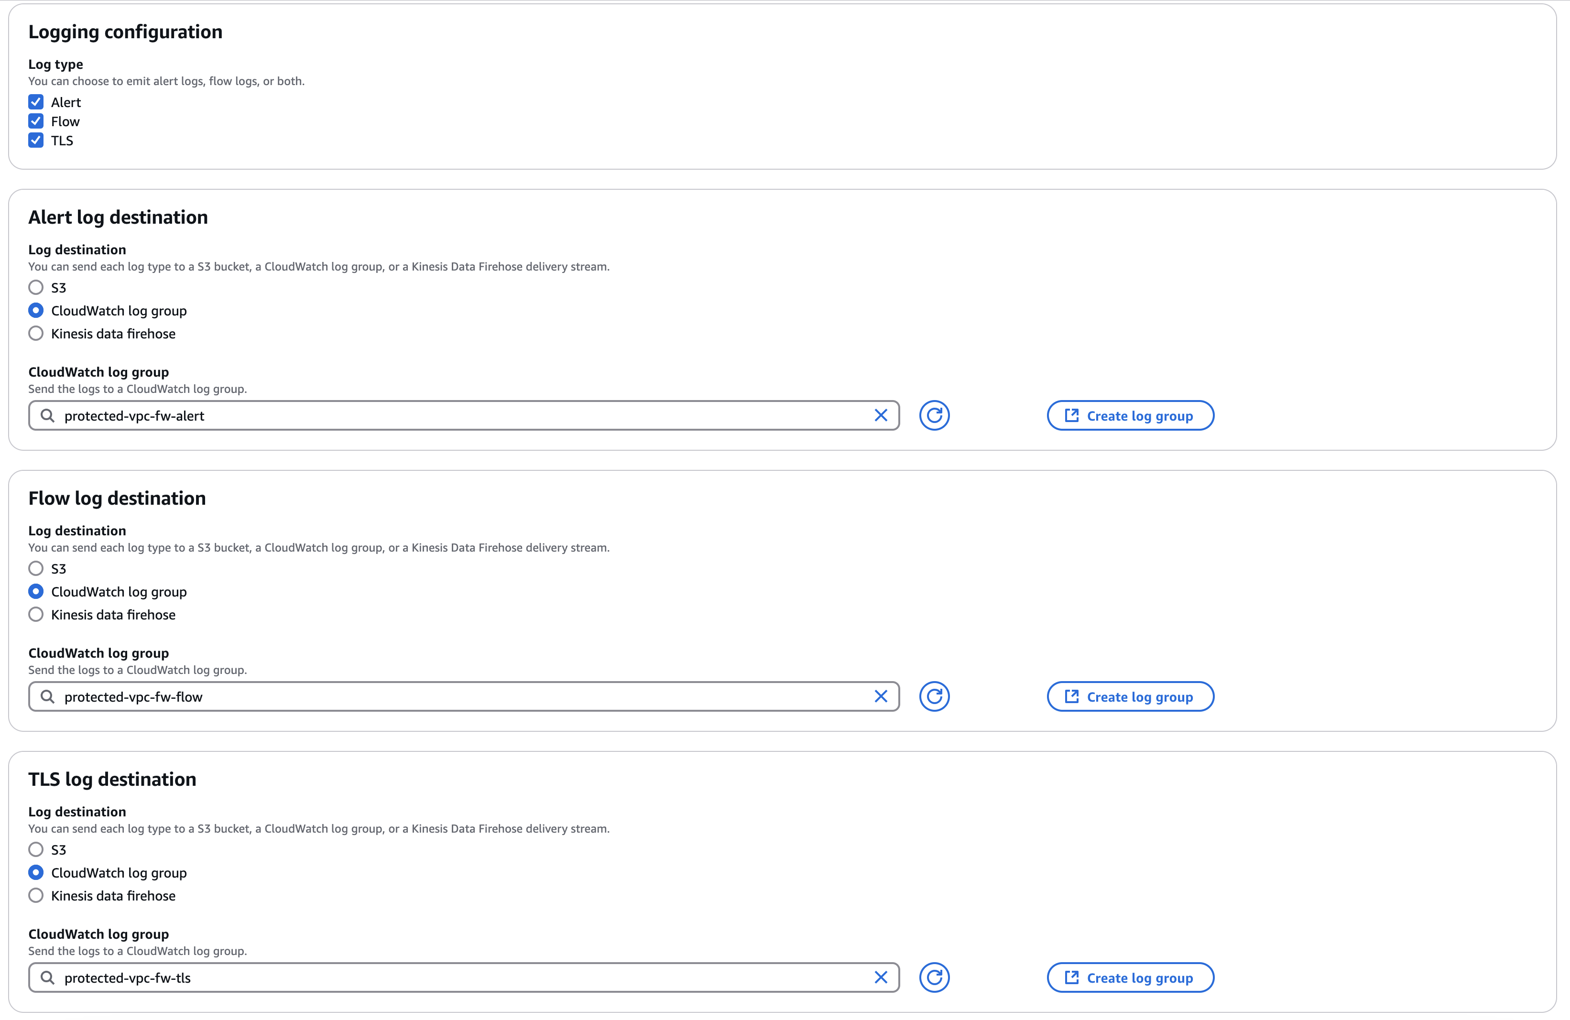Choose Kinesis data firehose for Flow logs
This screenshot has height=1020, width=1570.
pos(36,615)
